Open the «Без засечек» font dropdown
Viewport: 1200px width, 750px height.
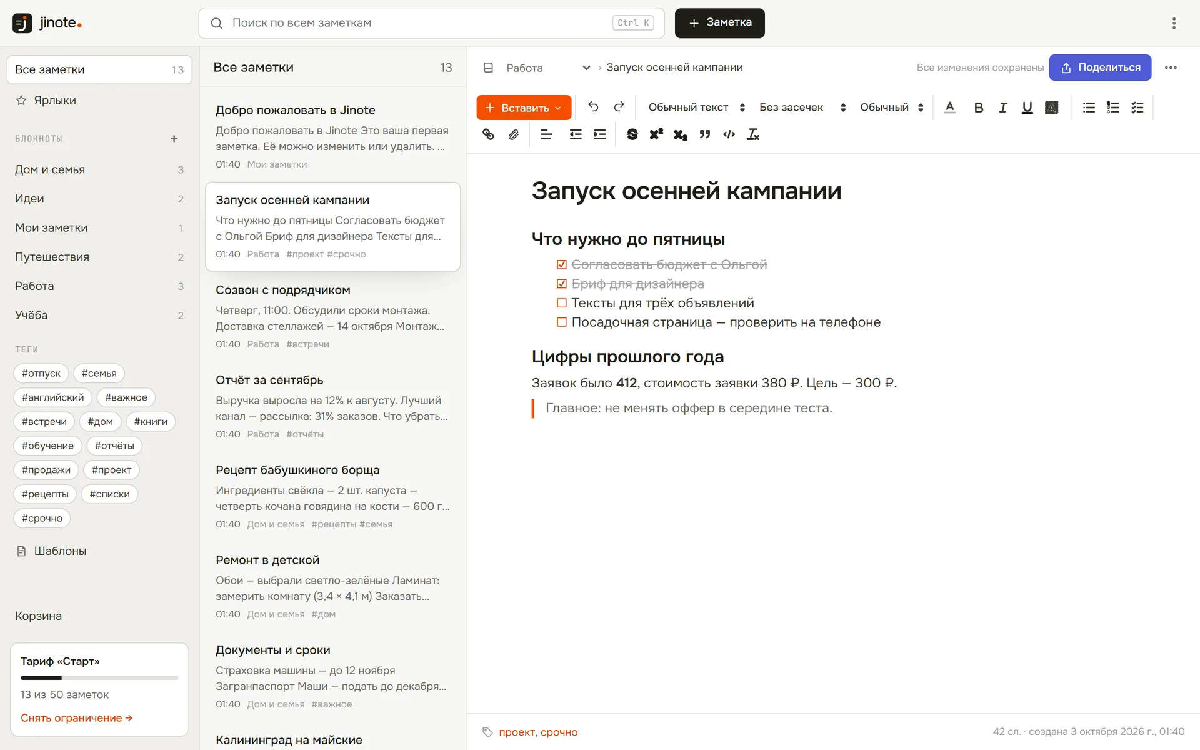tap(802, 107)
